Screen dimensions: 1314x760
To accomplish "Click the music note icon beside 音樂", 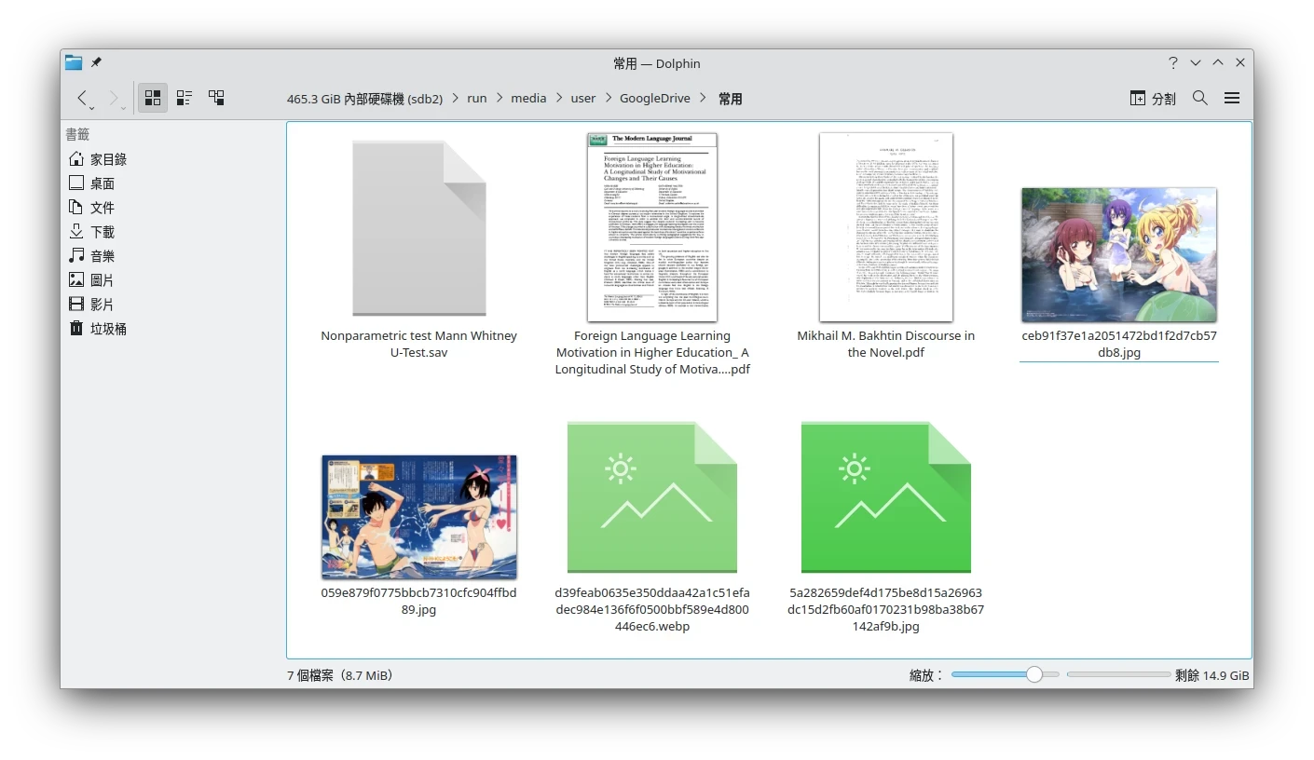I will point(76,256).
